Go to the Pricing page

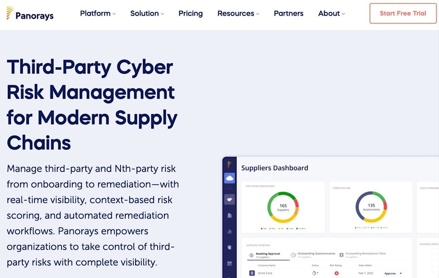tap(191, 13)
